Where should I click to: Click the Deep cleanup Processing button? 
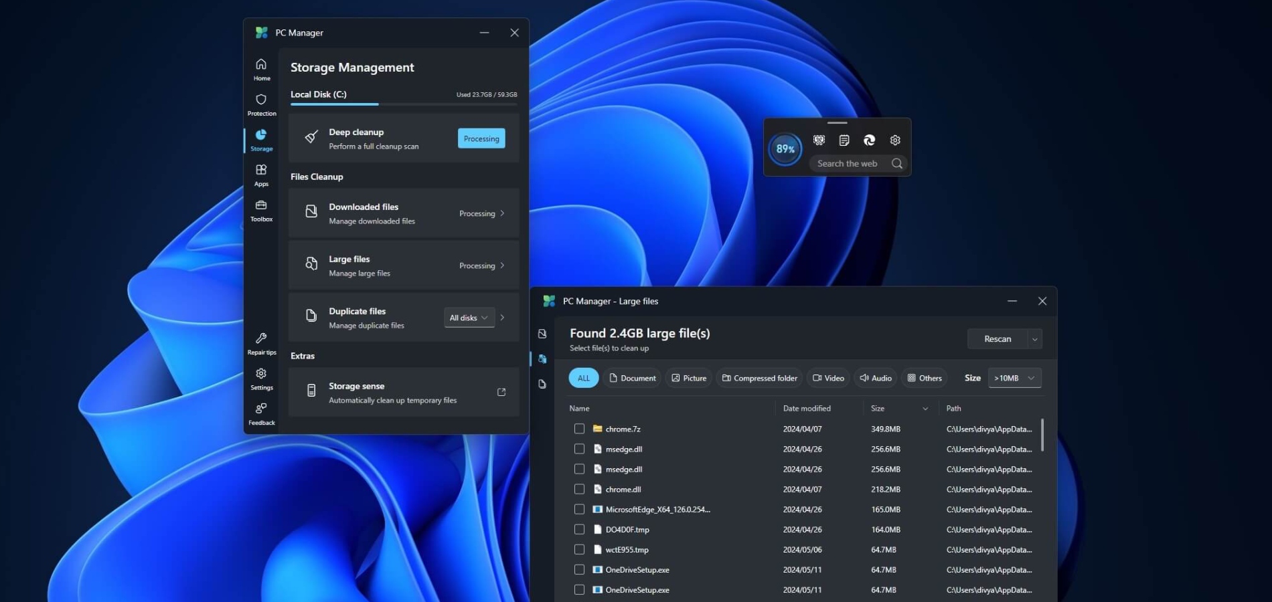pyautogui.click(x=481, y=138)
